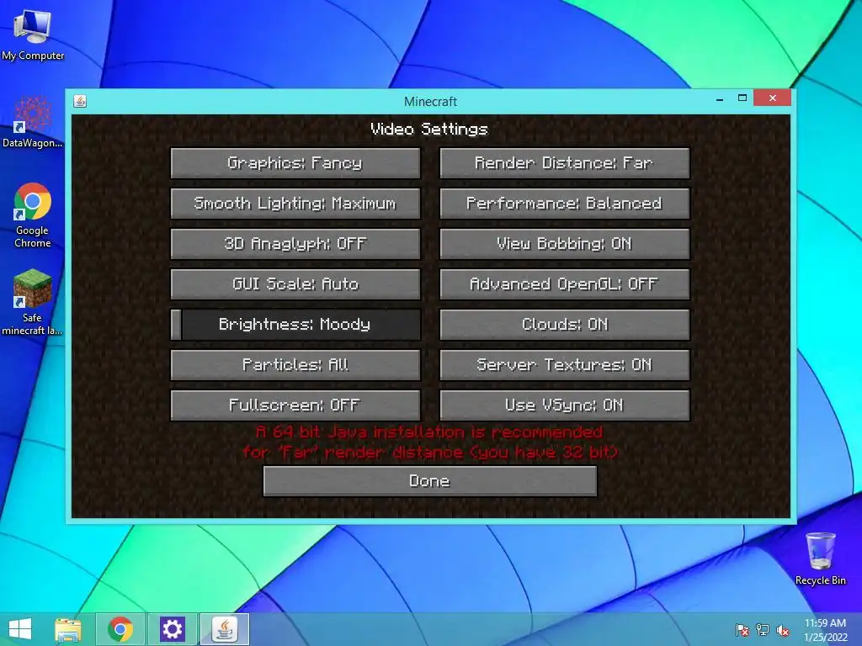Click the Minecraft window title text
Image resolution: width=862 pixels, height=646 pixels.
430,102
